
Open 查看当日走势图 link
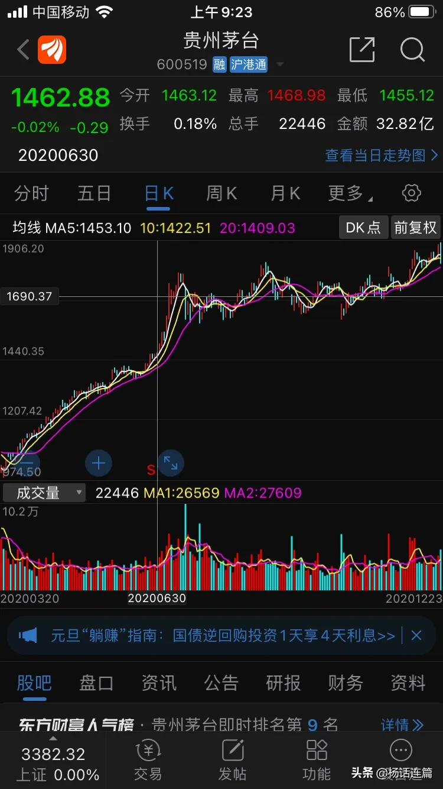[382, 156]
